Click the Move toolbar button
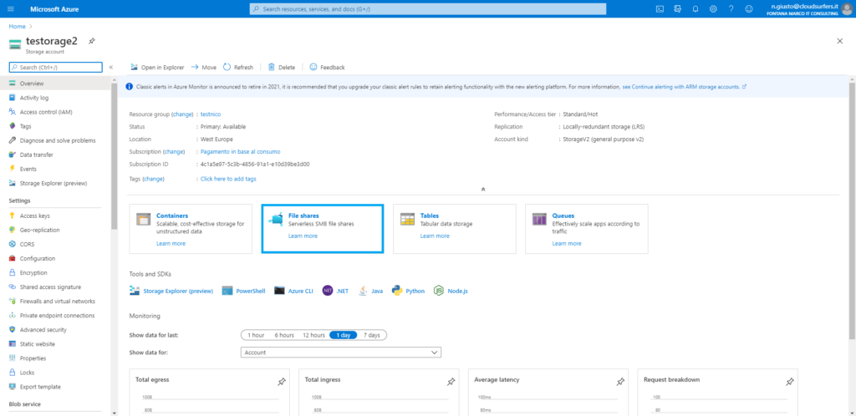856x416 pixels. (x=204, y=67)
